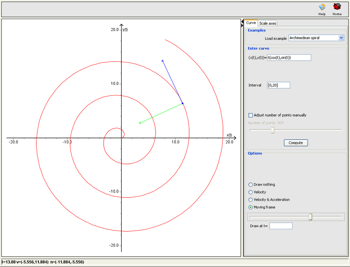Collapse the right panel using the arrow
This screenshot has width=350, height=267.
click(x=242, y=22)
